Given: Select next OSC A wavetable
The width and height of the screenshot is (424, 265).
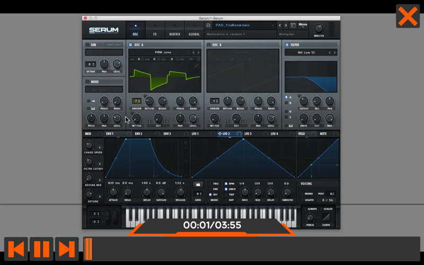Looking at the screenshot, I should 198,52.
